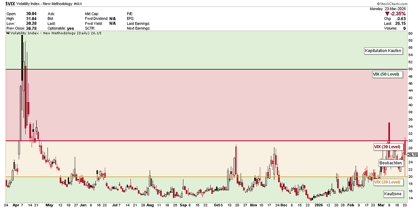The image size is (418, 208).
Task: Click the 'Kaufzone' annotation label
Action: click(392, 194)
